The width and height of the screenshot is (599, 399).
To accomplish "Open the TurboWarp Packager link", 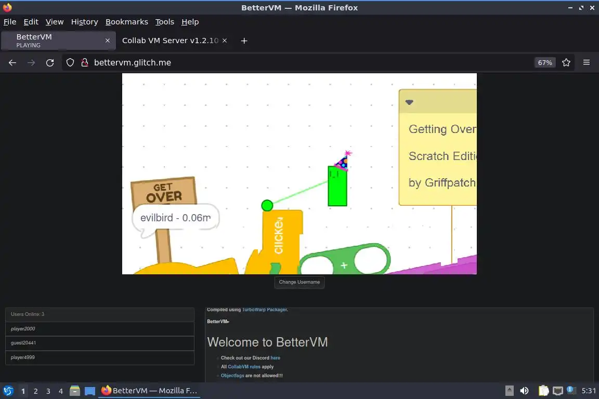I will 264,310.
